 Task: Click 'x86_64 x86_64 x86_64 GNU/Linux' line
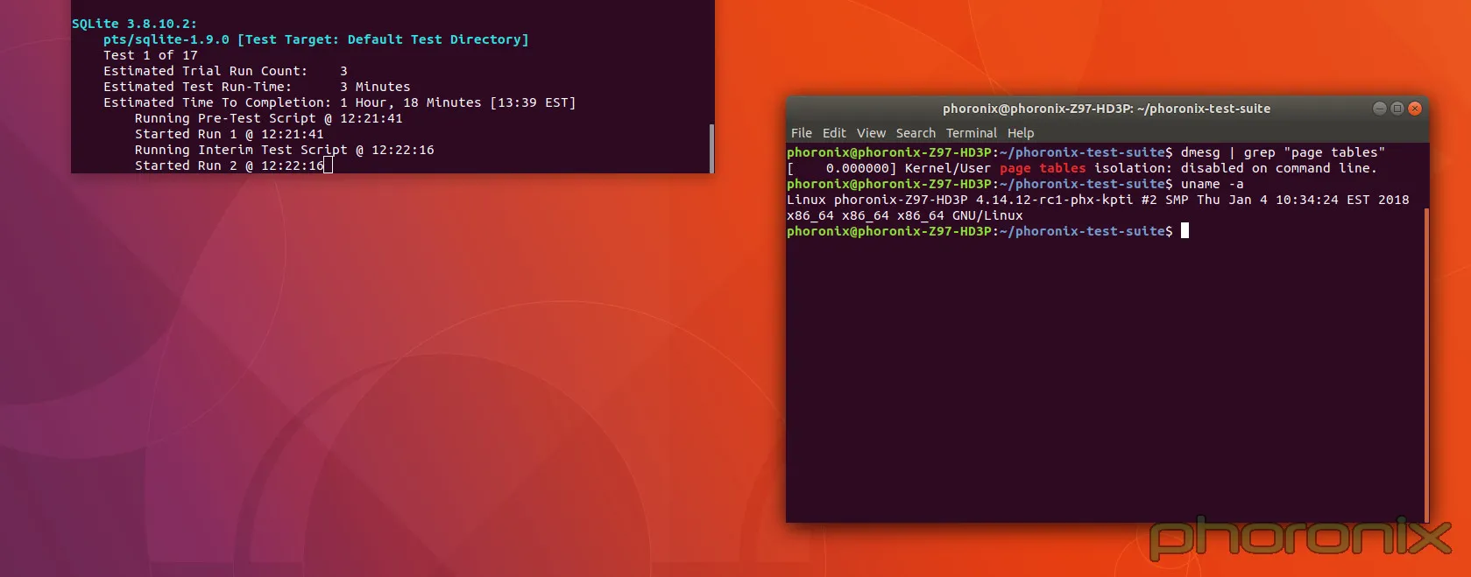coord(904,215)
